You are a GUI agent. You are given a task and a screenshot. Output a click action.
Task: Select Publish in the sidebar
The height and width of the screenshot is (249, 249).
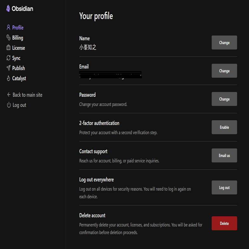[x=18, y=68]
